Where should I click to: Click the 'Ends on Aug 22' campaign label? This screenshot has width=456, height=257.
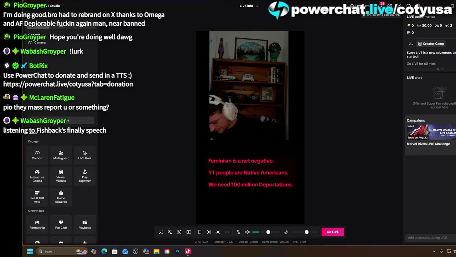pyautogui.click(x=418, y=137)
